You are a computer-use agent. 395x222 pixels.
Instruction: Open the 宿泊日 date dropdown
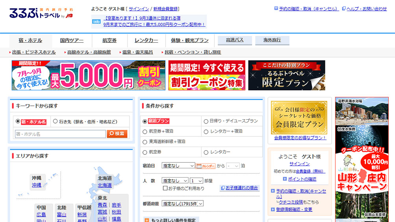coord(178,166)
